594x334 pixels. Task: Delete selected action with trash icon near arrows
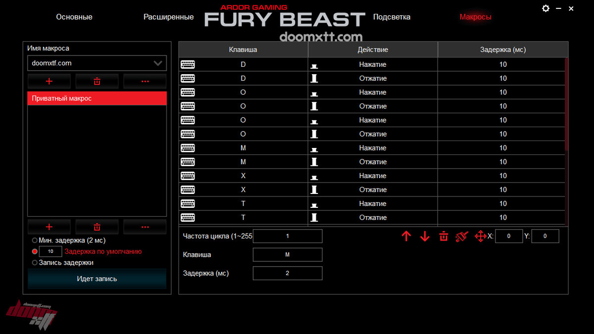point(444,236)
